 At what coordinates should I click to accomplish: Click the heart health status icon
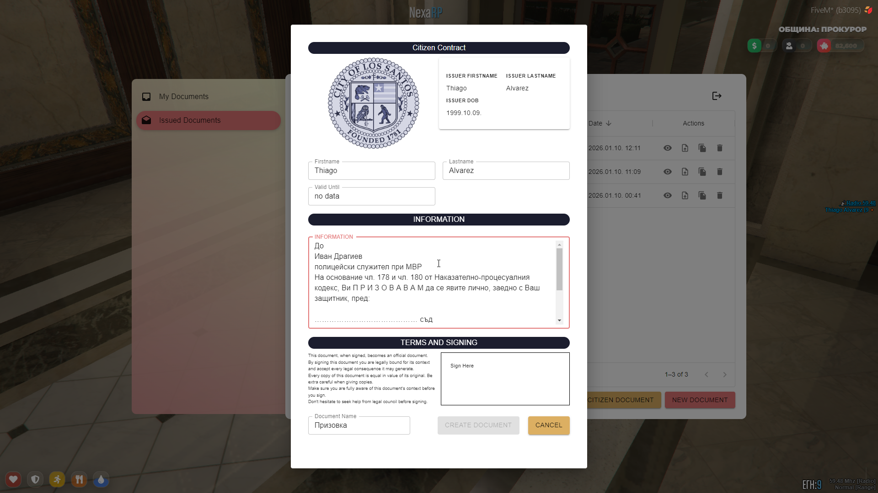click(x=13, y=479)
